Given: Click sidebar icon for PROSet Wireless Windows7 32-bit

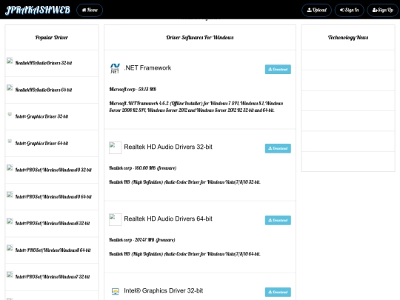Looking at the screenshot, I should (x=10, y=275).
